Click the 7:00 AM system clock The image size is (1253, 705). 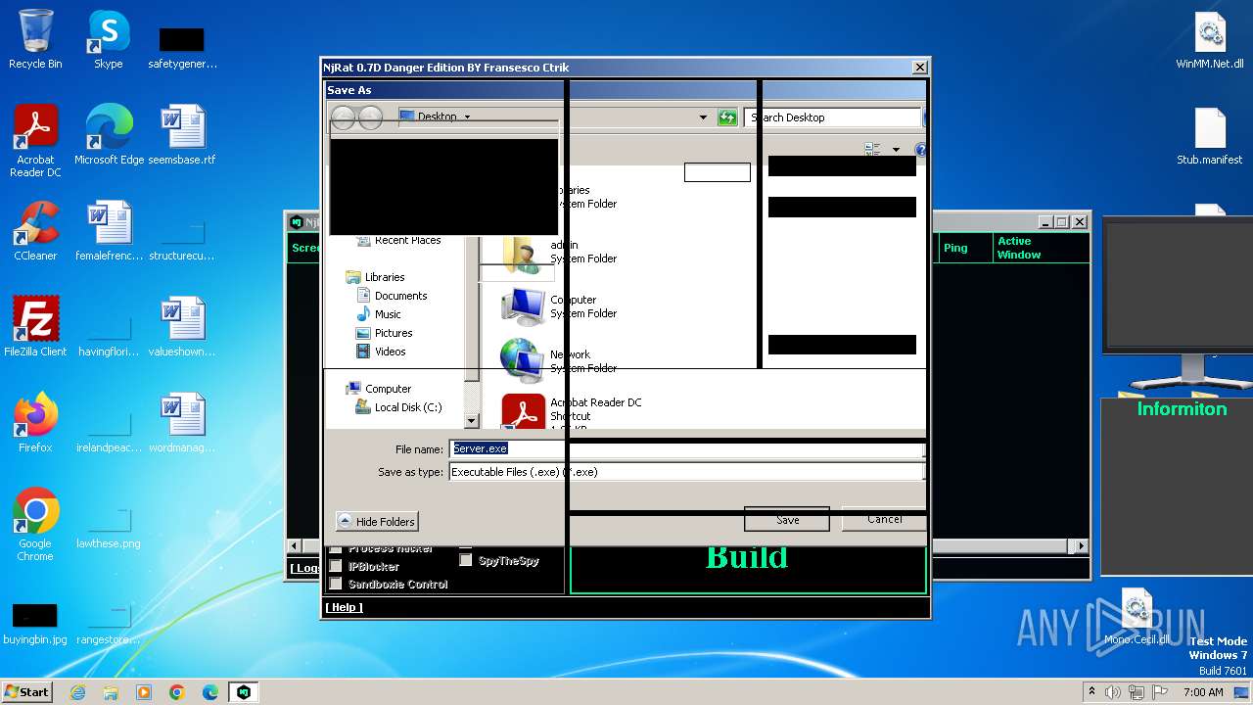[1203, 692]
